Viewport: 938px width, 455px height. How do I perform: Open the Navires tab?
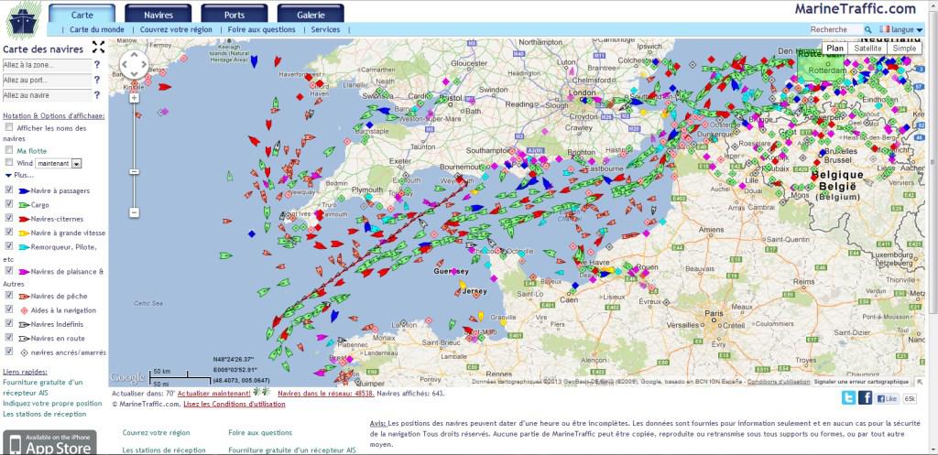pos(158,15)
